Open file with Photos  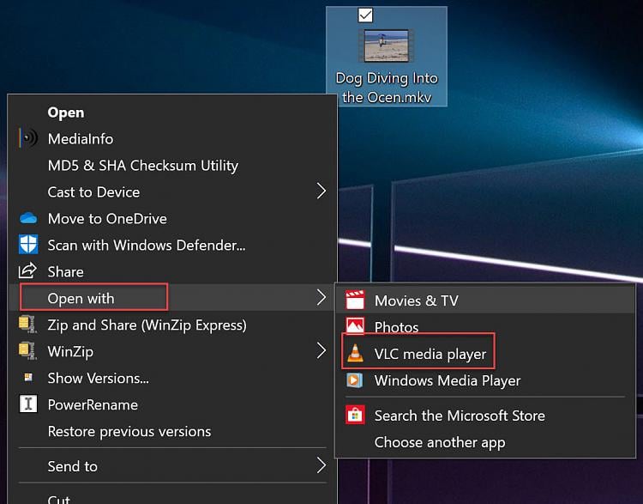click(x=485, y=326)
